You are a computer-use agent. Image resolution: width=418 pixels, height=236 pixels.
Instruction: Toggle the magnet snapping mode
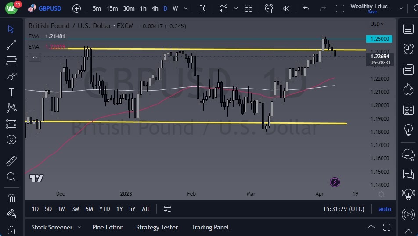[x=11, y=198]
